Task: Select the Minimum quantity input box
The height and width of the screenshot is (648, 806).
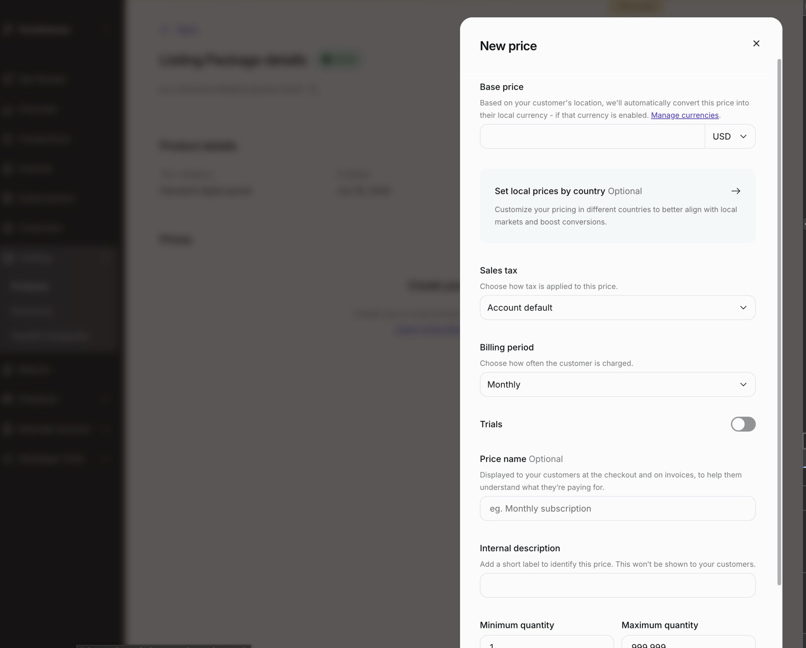Action: pos(547,642)
